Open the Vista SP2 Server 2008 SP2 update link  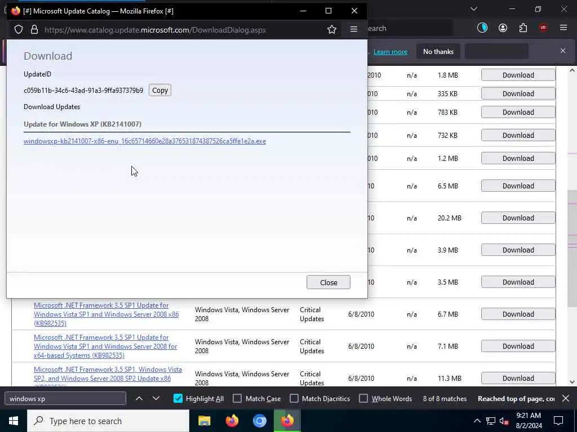click(108, 376)
